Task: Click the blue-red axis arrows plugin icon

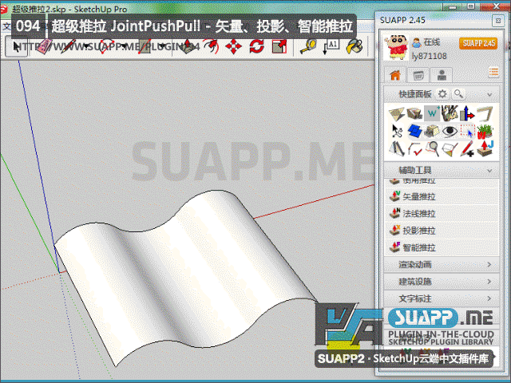Action: tap(467, 113)
